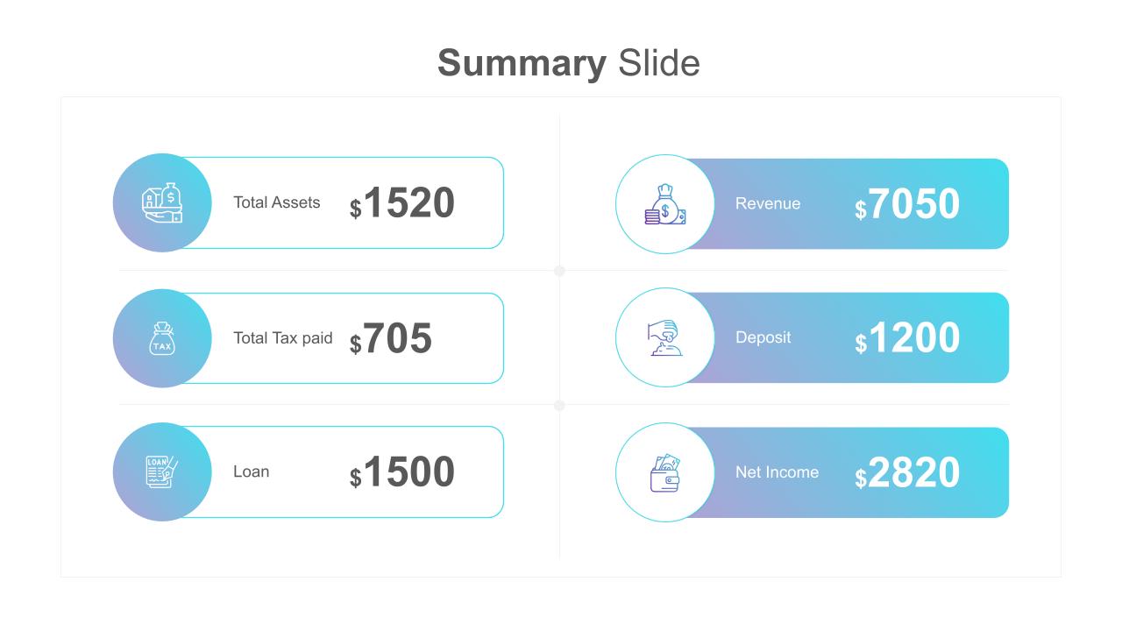Screen dimensions: 1122x631
Task: Select the $2820 net income value
Action: [907, 473]
